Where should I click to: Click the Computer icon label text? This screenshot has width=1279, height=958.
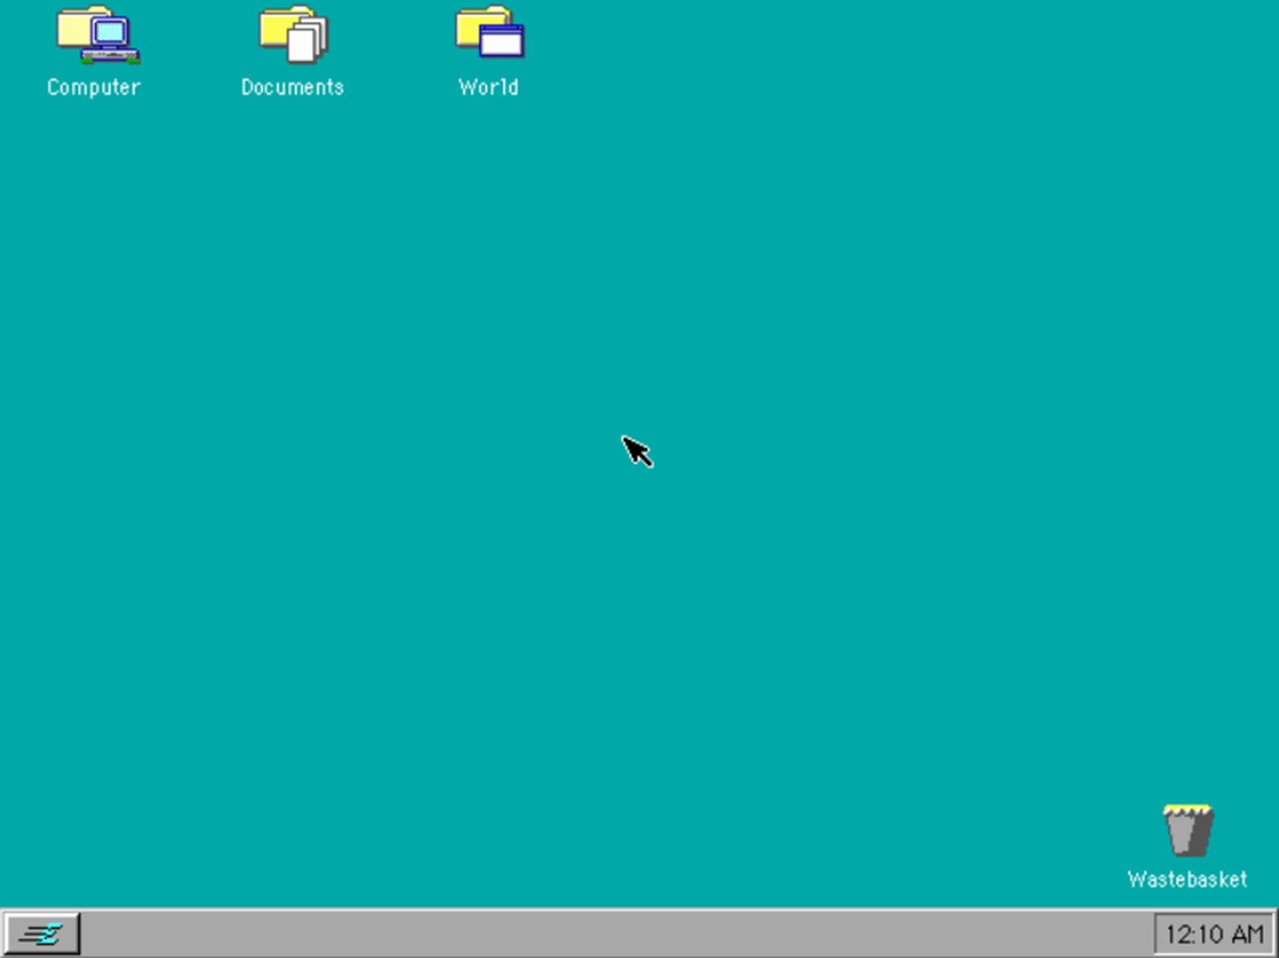coord(94,88)
